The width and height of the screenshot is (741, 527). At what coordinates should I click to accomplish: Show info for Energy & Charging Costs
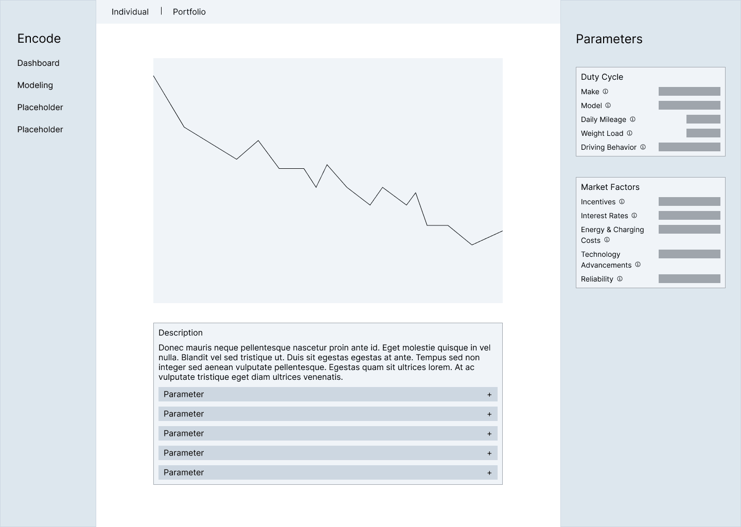[x=607, y=240]
